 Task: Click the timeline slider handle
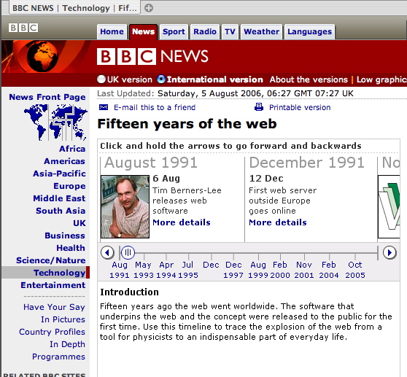[x=128, y=252]
